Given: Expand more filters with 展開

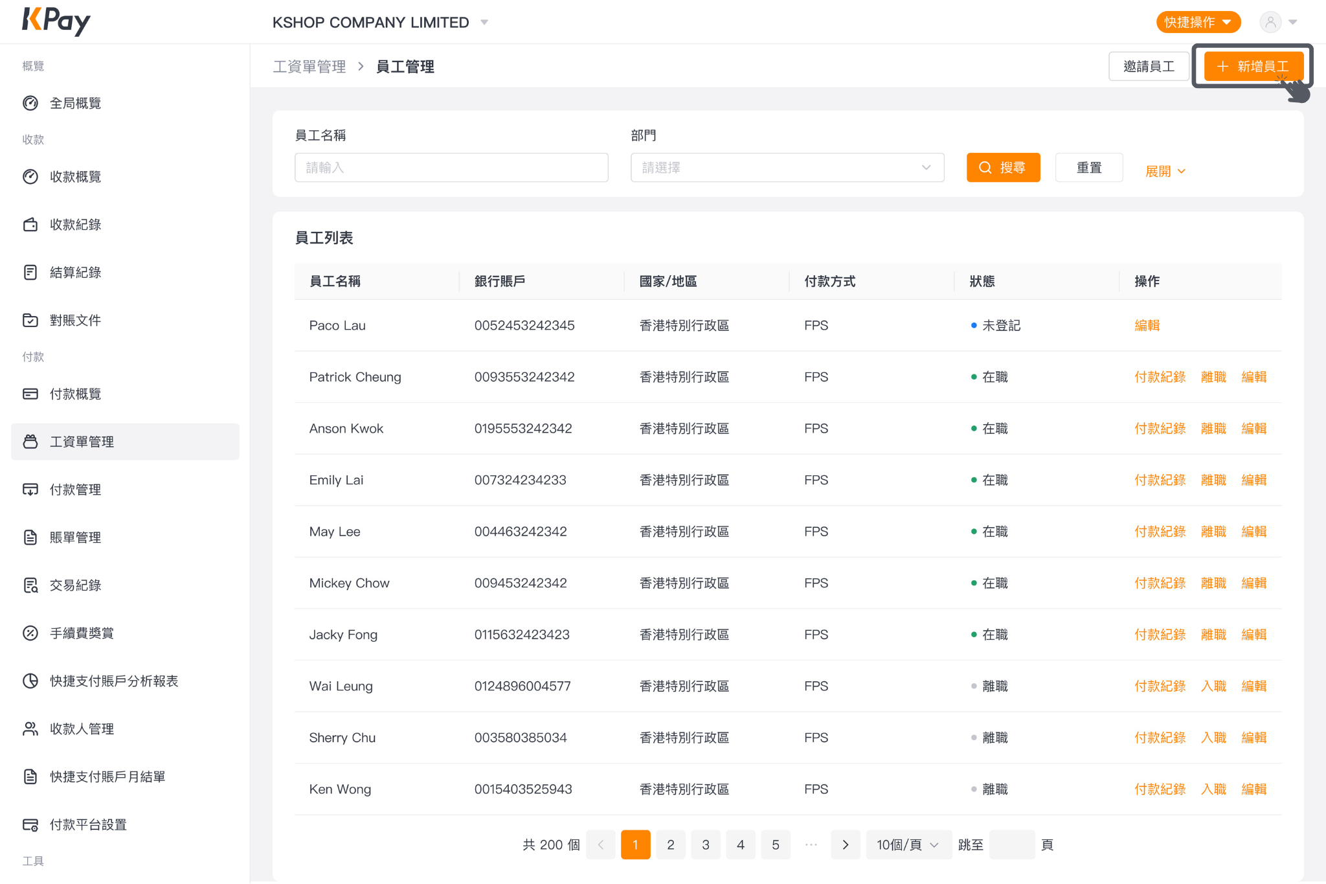Looking at the screenshot, I should [x=1165, y=171].
